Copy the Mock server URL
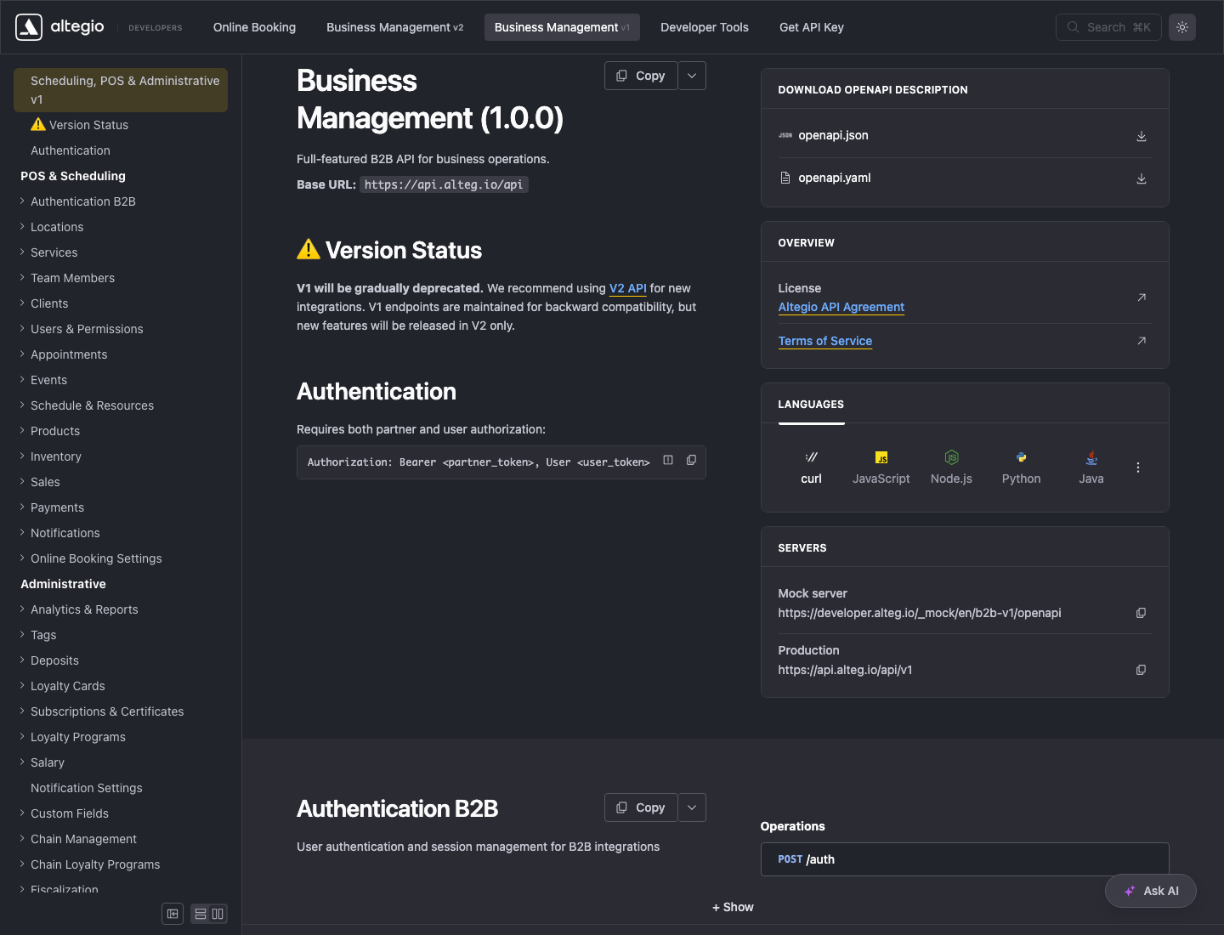1224x935 pixels. (x=1142, y=613)
